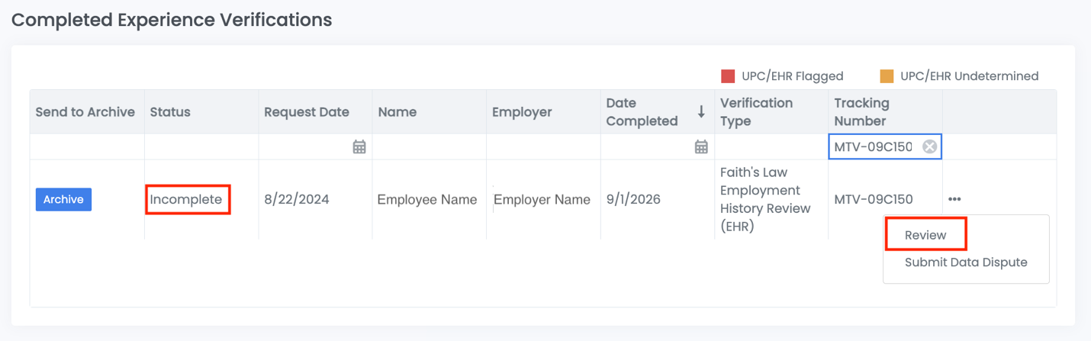Viewport: 1091px width, 341px height.
Task: Sort by the Employer column header
Action: pos(522,112)
